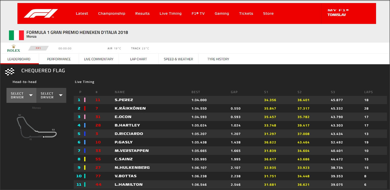Select driver V.BOTTAS name
The height and width of the screenshot is (190, 390).
pos(126,176)
